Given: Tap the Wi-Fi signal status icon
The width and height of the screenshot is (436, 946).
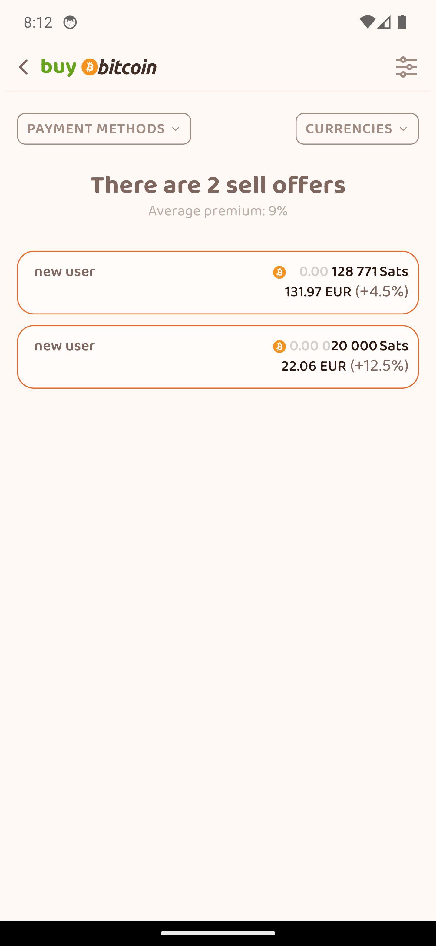Looking at the screenshot, I should 367,22.
